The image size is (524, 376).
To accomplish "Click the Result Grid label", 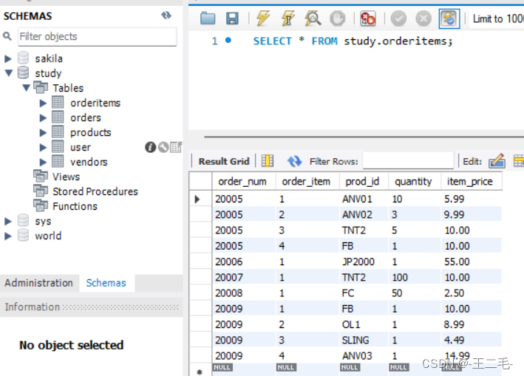I will (x=224, y=161).
